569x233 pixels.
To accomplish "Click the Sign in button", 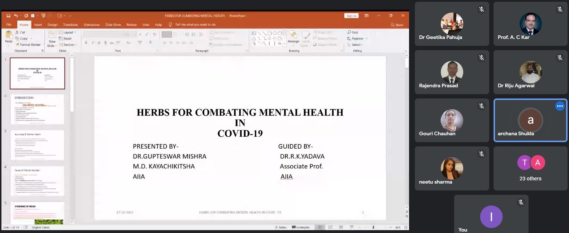I will pyautogui.click(x=351, y=16).
